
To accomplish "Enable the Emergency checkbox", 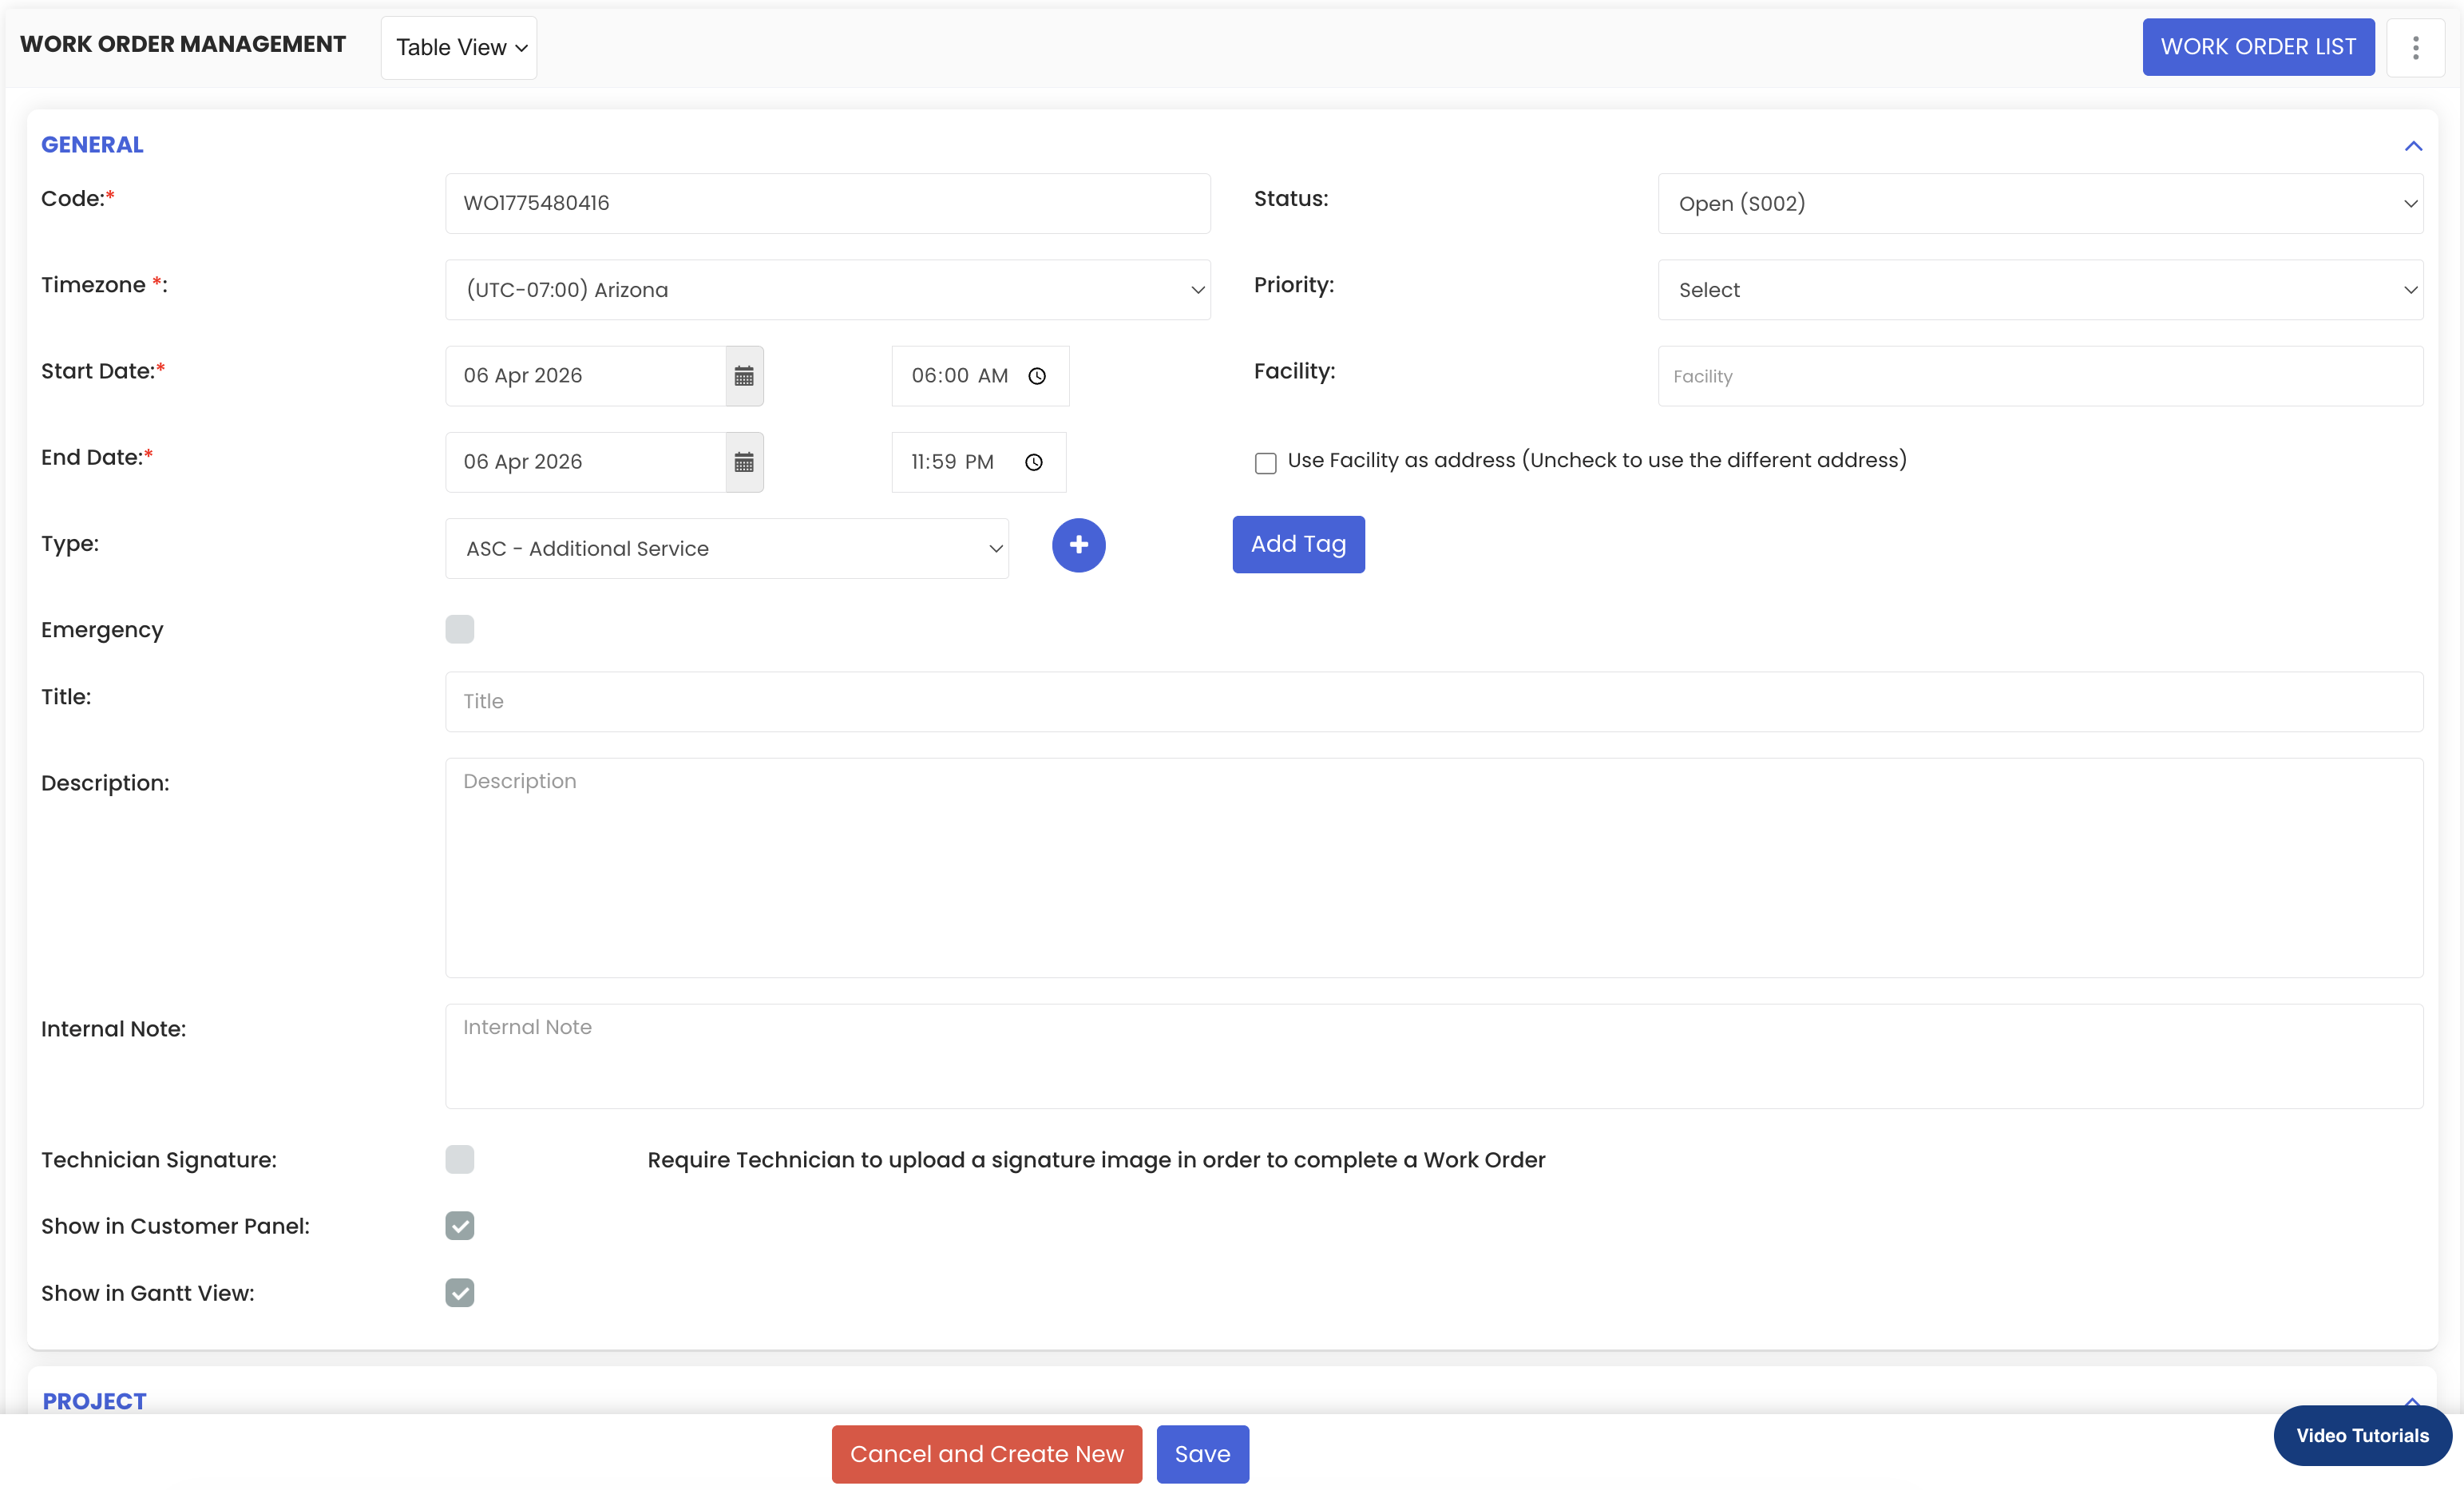I will tap(460, 629).
